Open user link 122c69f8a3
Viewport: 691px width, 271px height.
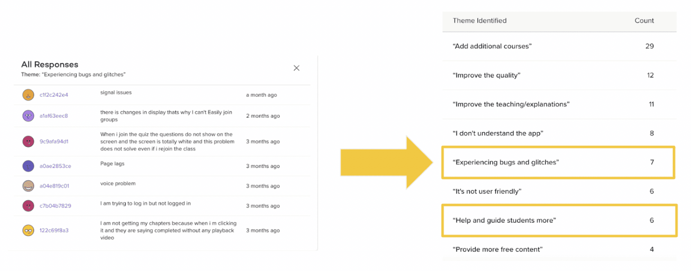tap(54, 230)
